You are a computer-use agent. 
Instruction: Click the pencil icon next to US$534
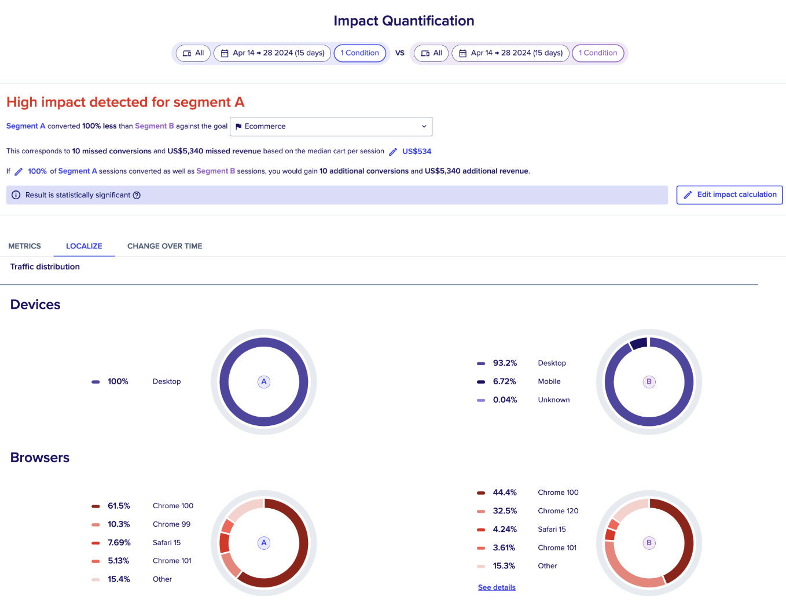[x=392, y=151]
